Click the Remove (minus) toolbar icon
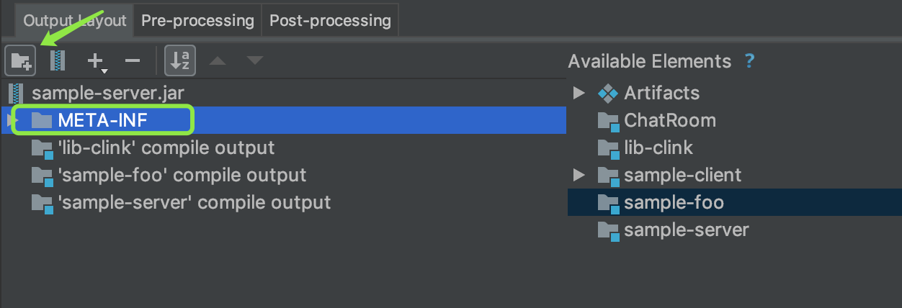This screenshot has width=902, height=308. click(133, 61)
